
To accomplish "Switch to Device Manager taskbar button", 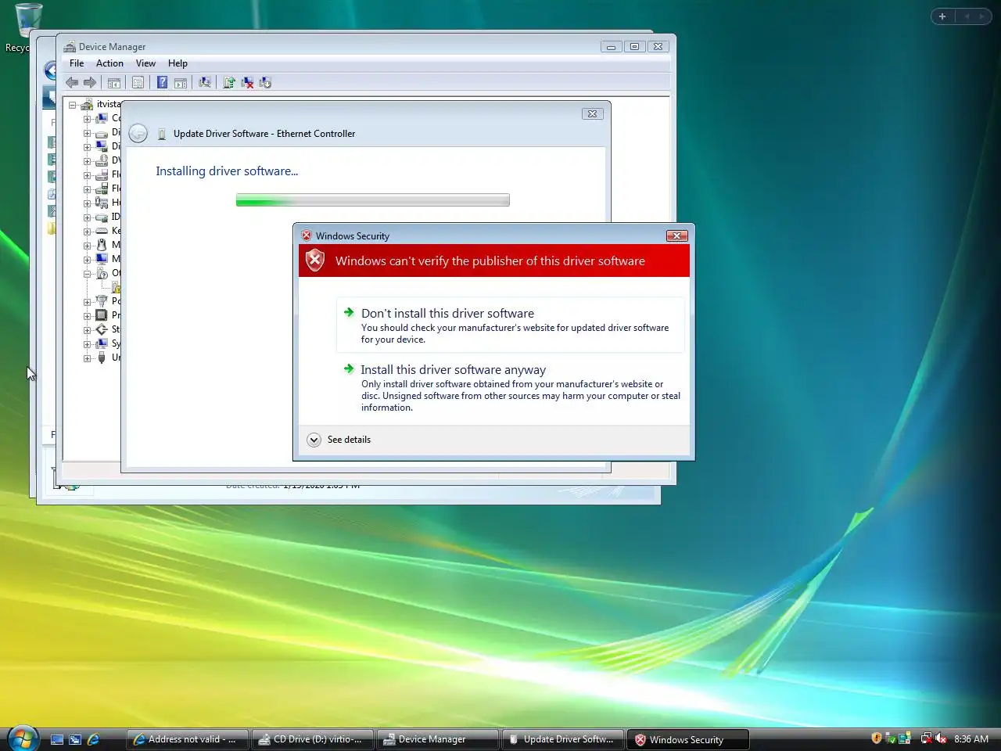I will point(438,739).
